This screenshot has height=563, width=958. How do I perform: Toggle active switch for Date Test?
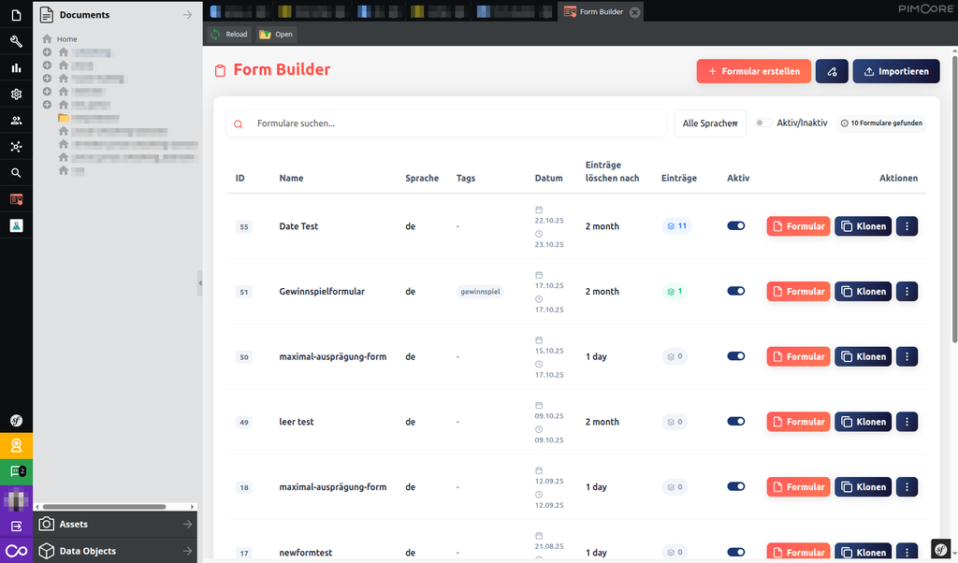[735, 226]
